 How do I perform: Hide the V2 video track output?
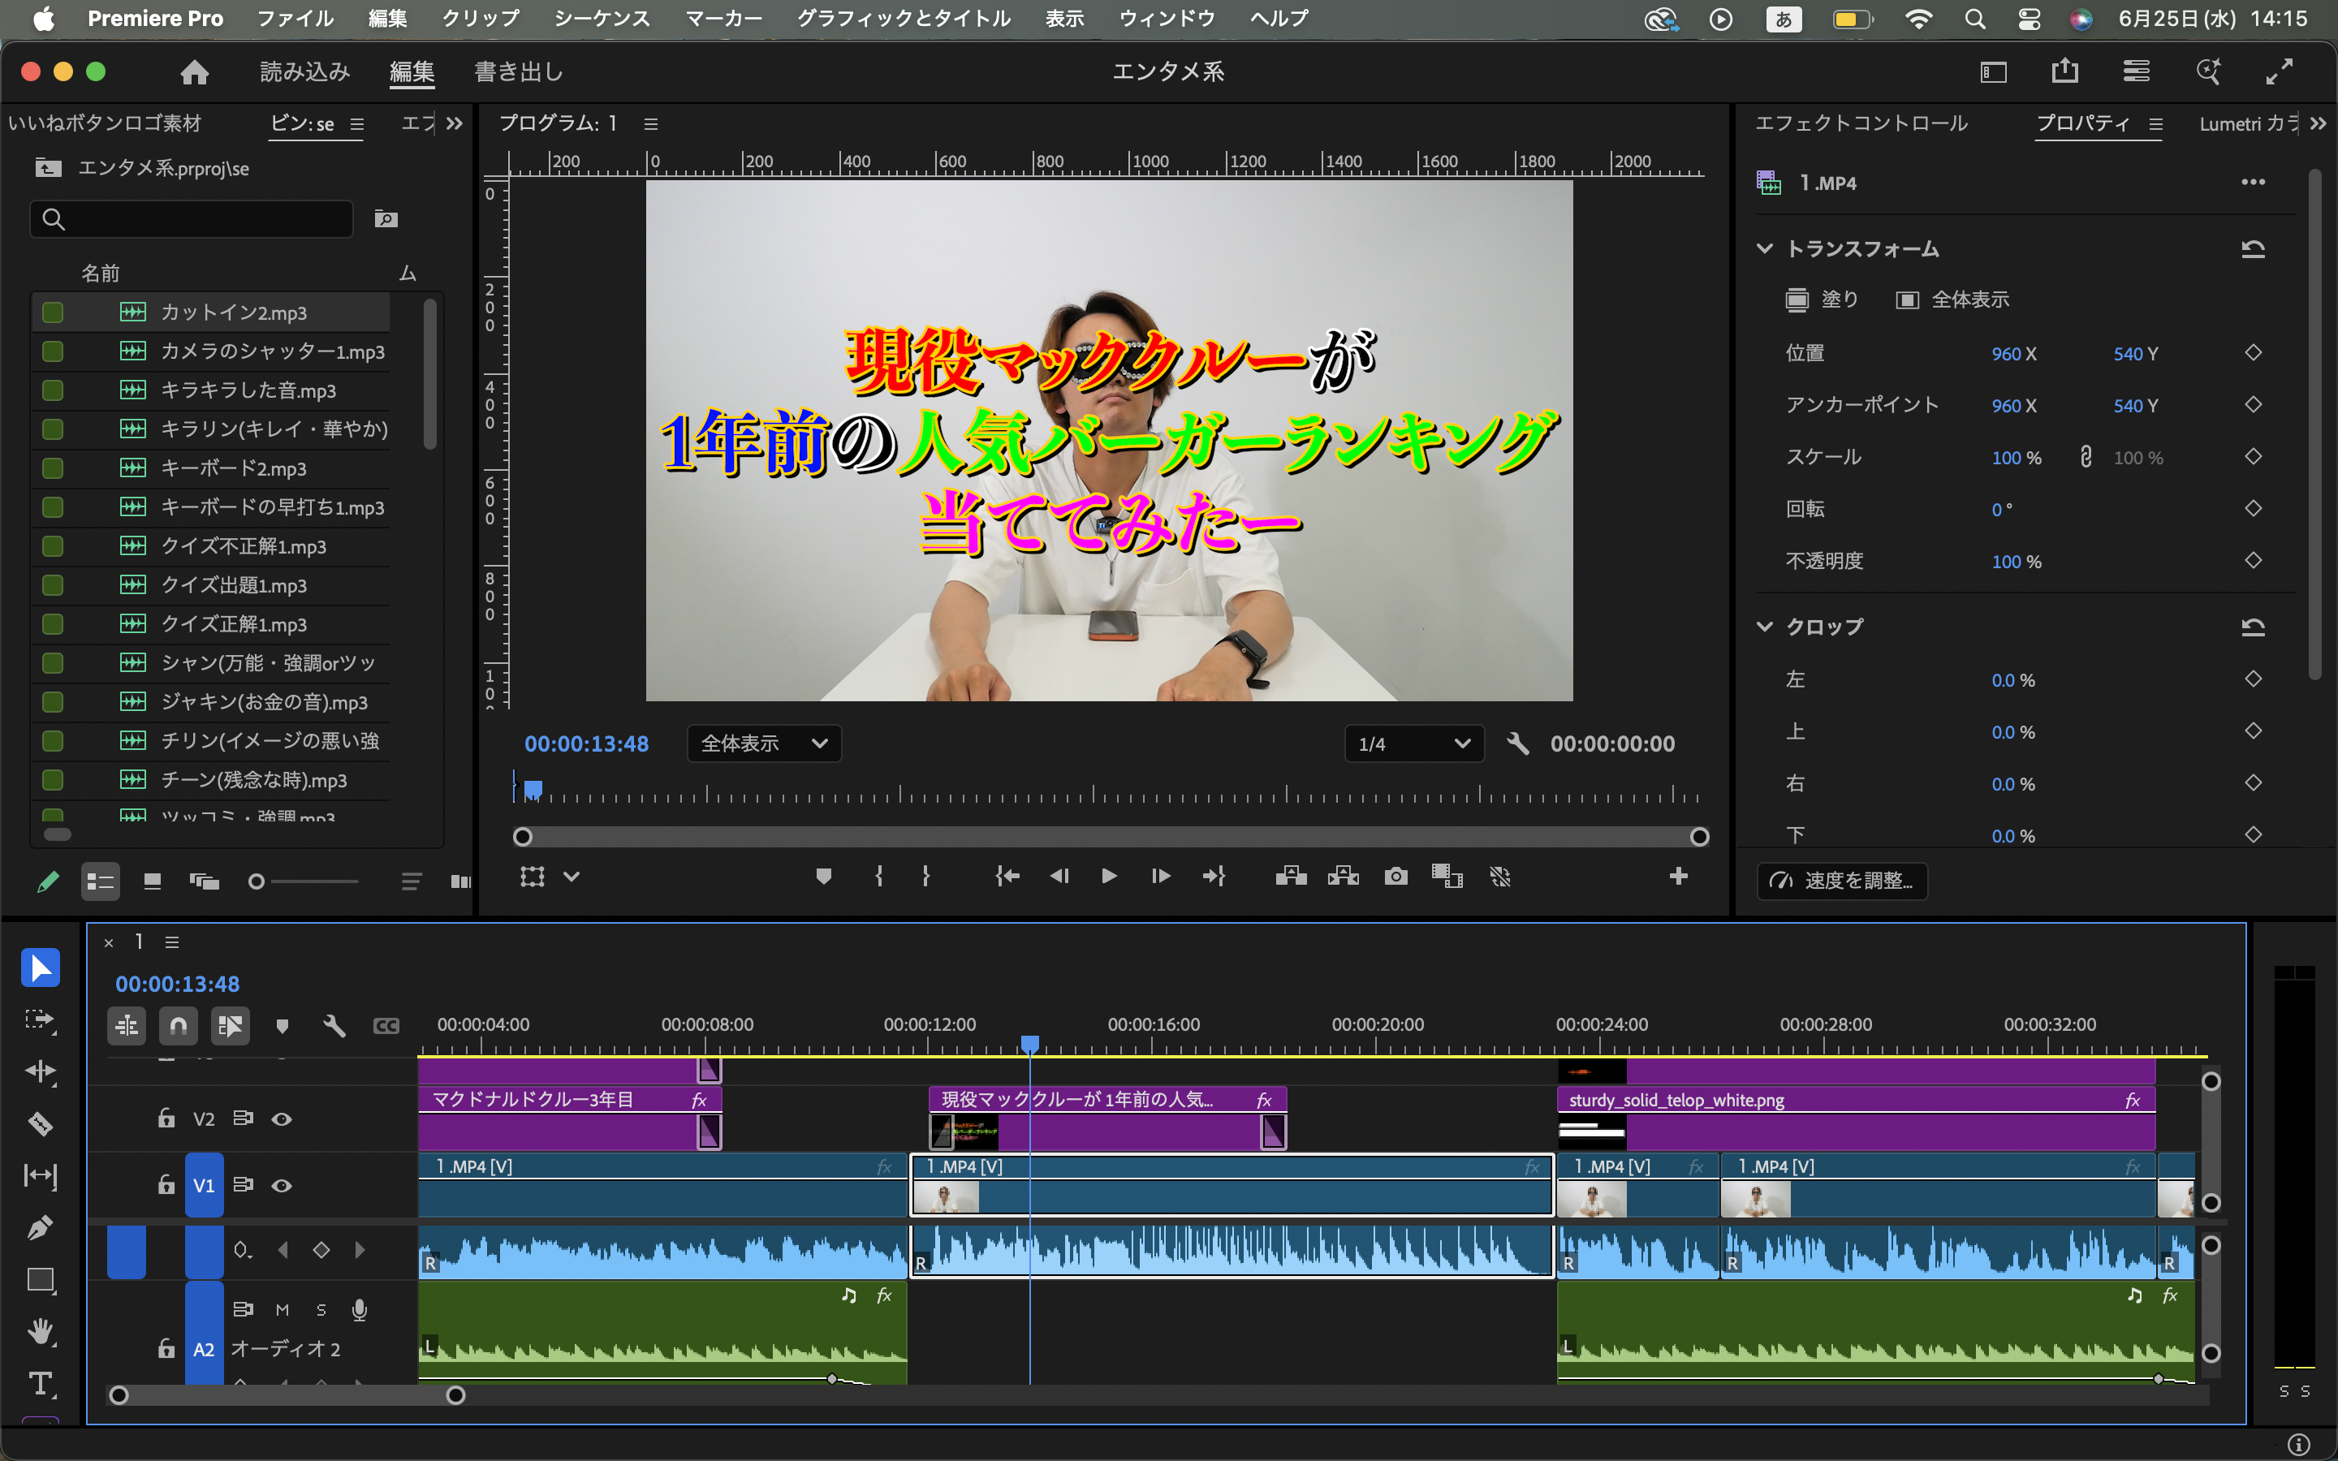(x=281, y=1118)
